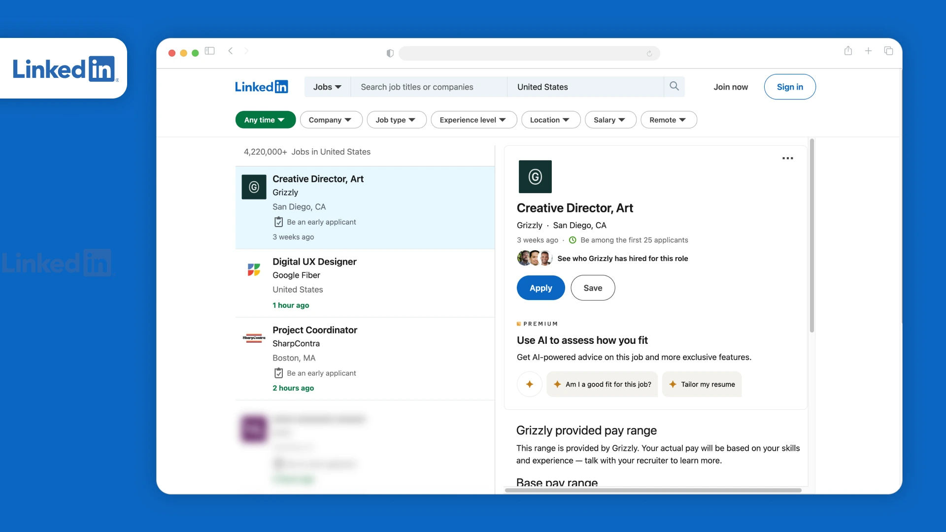Click the 'Grizzly provided pay range' heading
The width and height of the screenshot is (946, 532).
pos(586,430)
